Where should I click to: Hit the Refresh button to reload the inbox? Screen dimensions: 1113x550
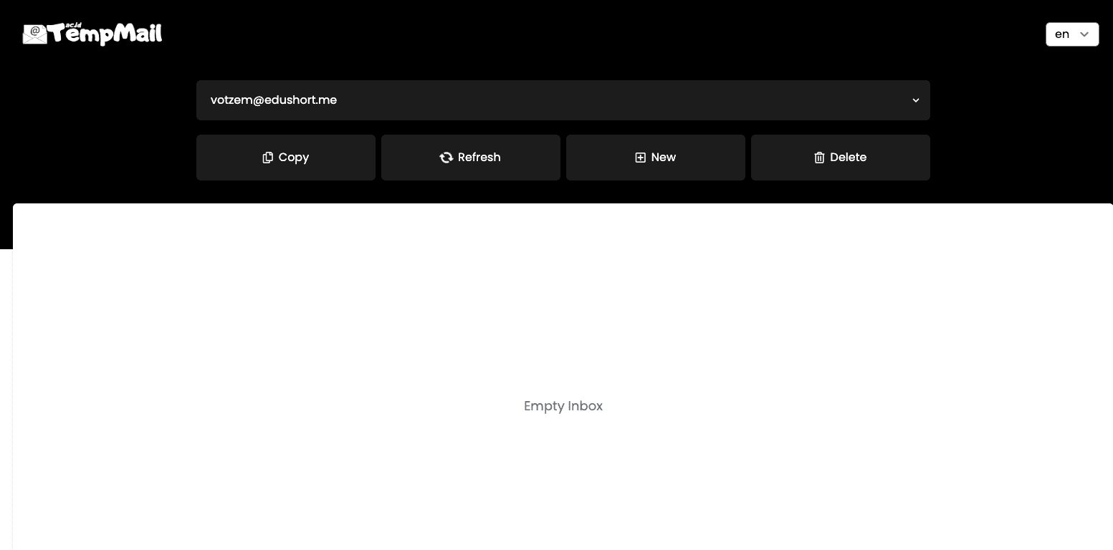[x=470, y=158]
